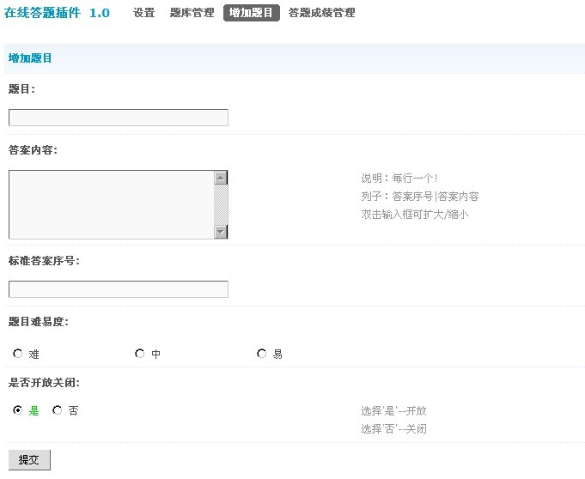Screen dimensions: 585x479
Task: Go to the 答题成绩管理 tab
Action: [x=321, y=13]
